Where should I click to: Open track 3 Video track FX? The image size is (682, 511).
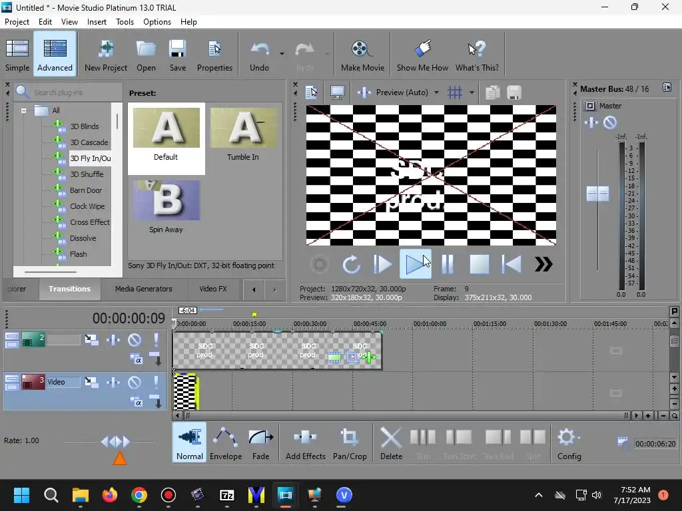113,382
